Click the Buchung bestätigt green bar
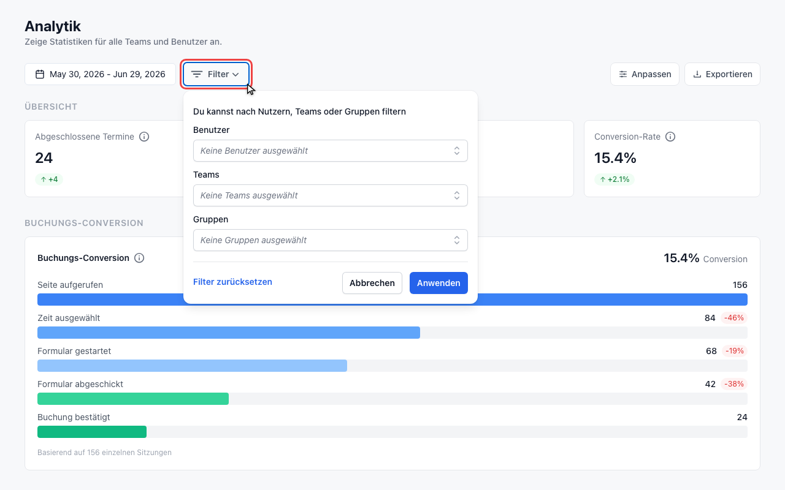This screenshot has width=785, height=490. tap(92, 432)
